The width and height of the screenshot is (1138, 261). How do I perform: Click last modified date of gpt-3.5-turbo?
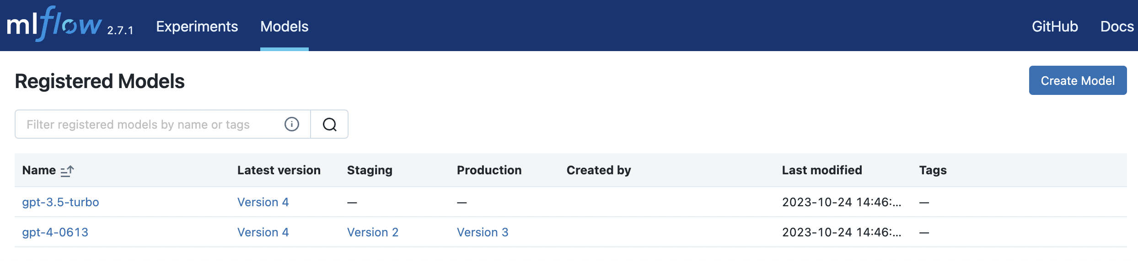(x=842, y=202)
